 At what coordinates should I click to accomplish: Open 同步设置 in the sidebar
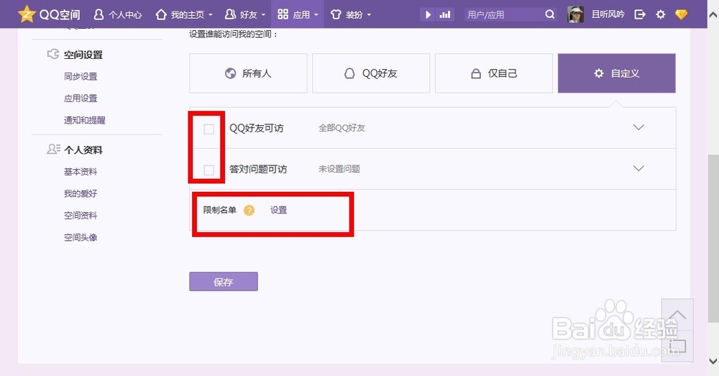tap(81, 77)
